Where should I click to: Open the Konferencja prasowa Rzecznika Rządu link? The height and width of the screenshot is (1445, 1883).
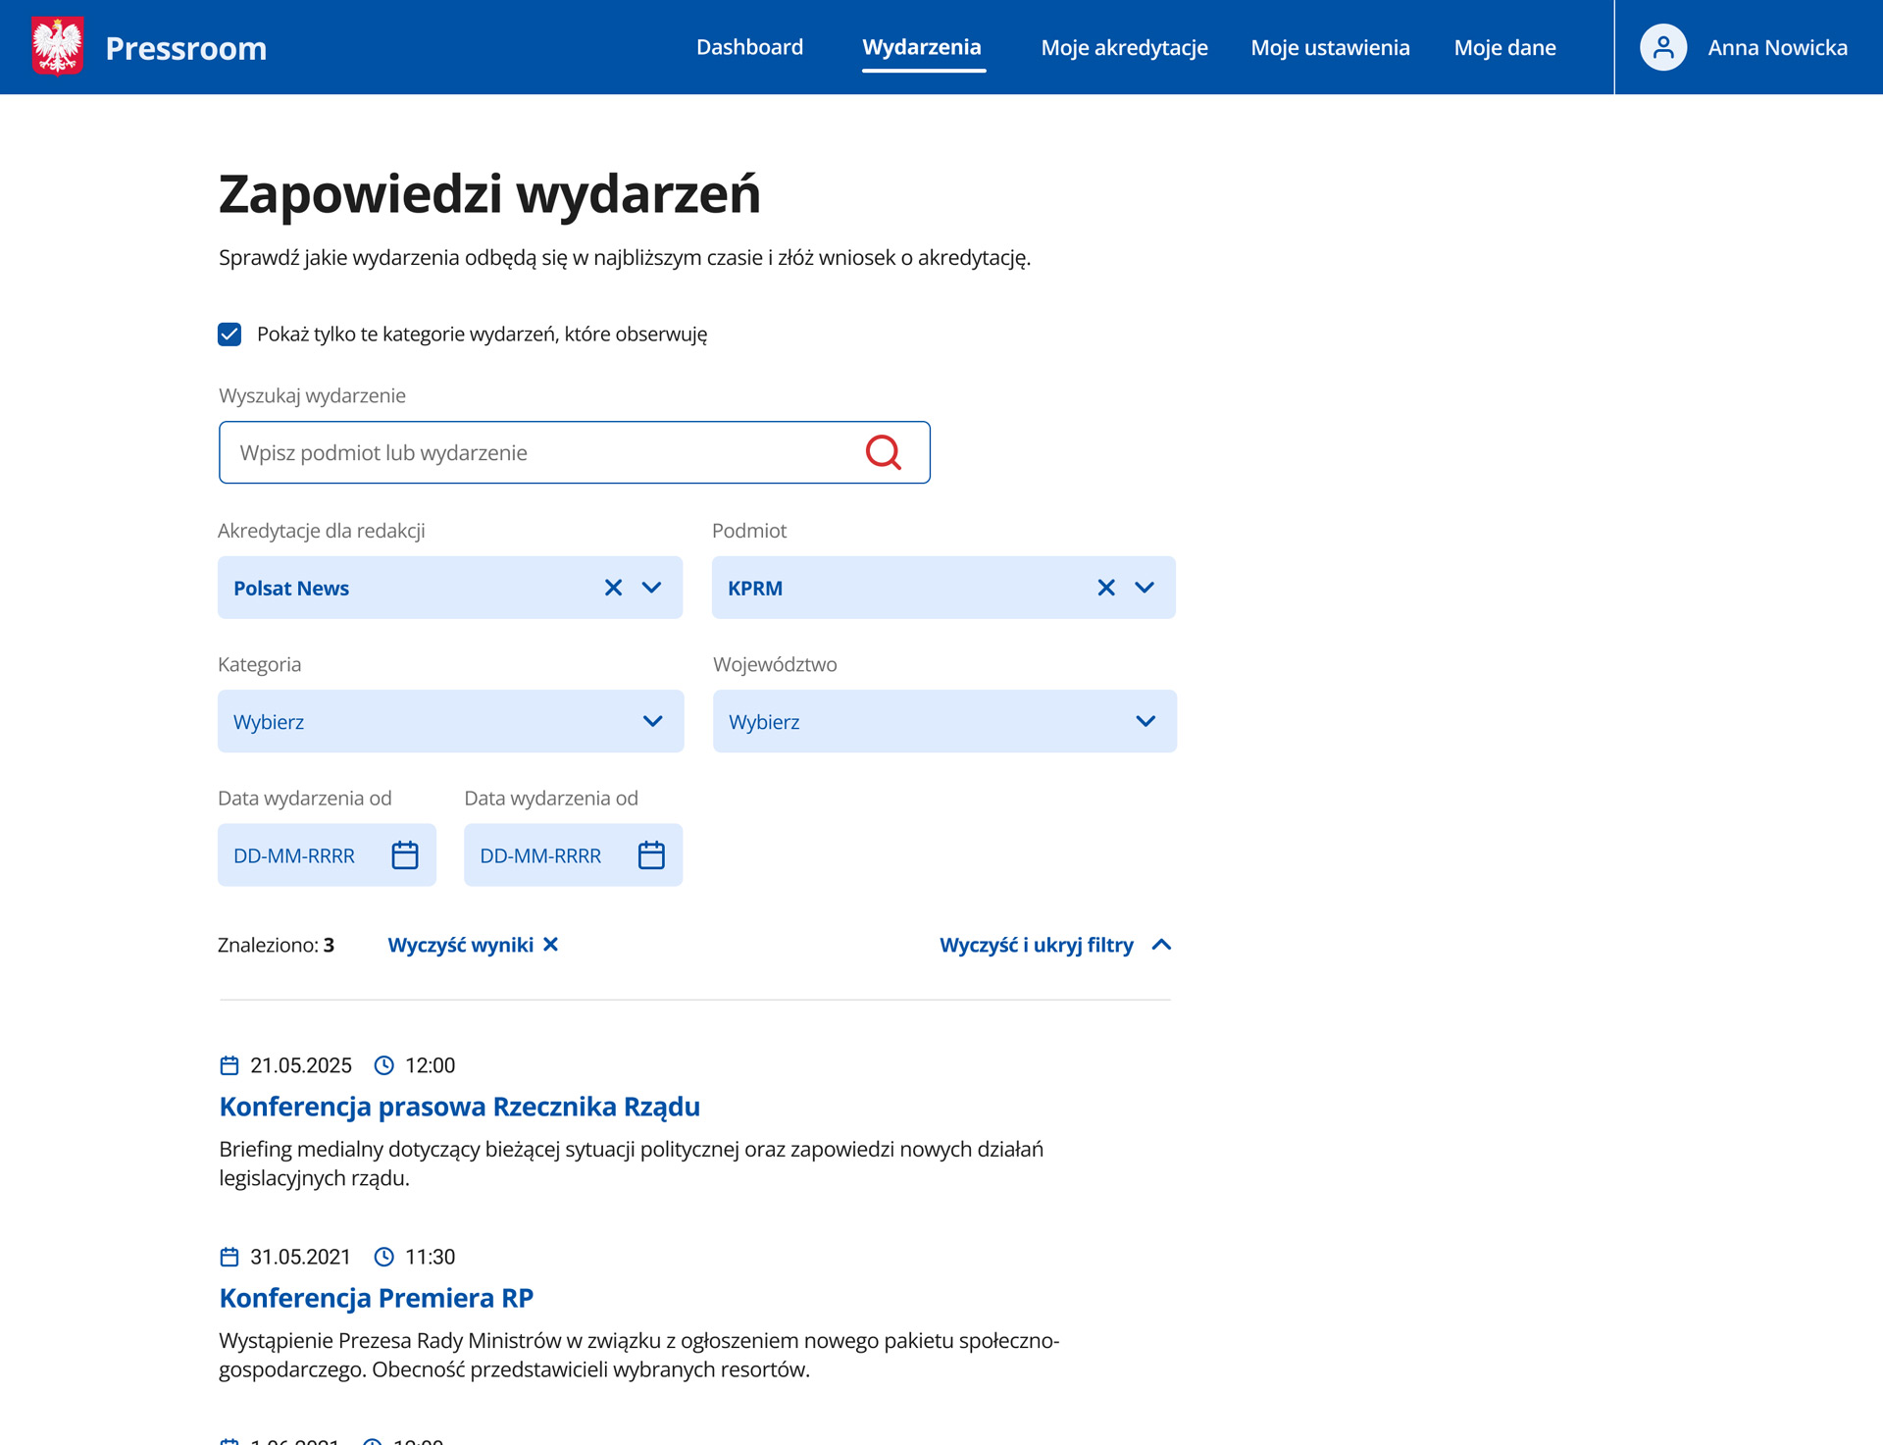click(459, 1107)
